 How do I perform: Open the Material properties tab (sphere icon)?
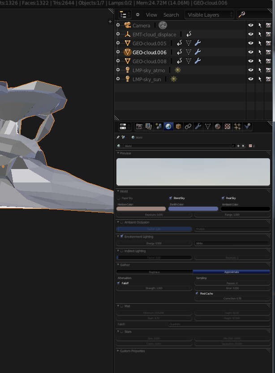[x=218, y=126]
